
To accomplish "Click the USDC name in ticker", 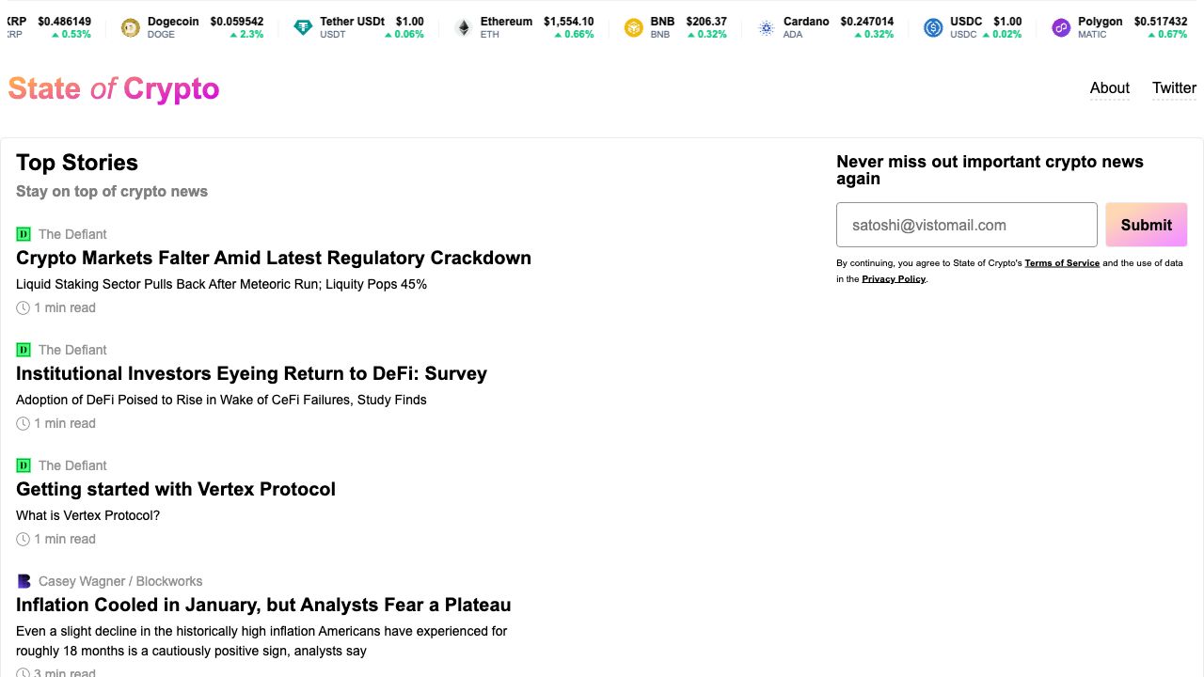I will pyautogui.click(x=966, y=22).
